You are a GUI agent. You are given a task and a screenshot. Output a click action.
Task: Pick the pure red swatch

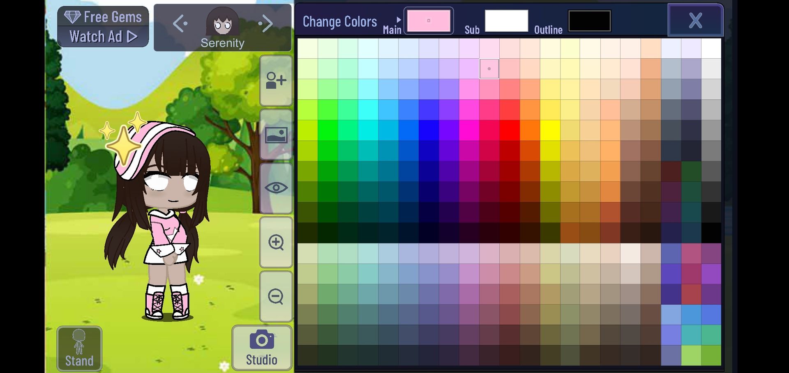point(510,130)
